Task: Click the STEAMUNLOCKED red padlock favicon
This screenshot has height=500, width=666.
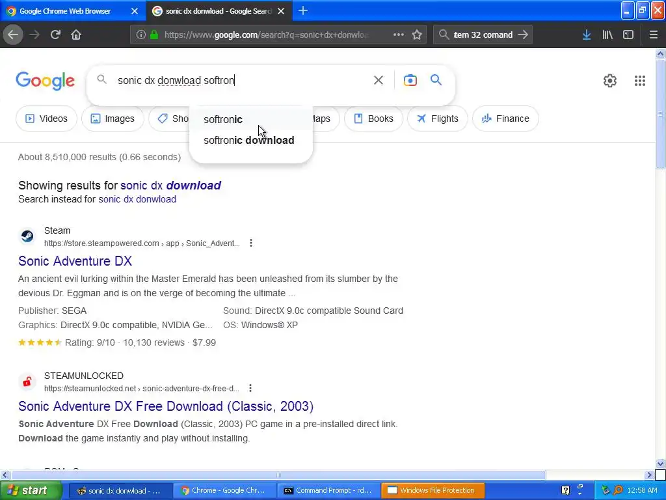Action: (27, 382)
